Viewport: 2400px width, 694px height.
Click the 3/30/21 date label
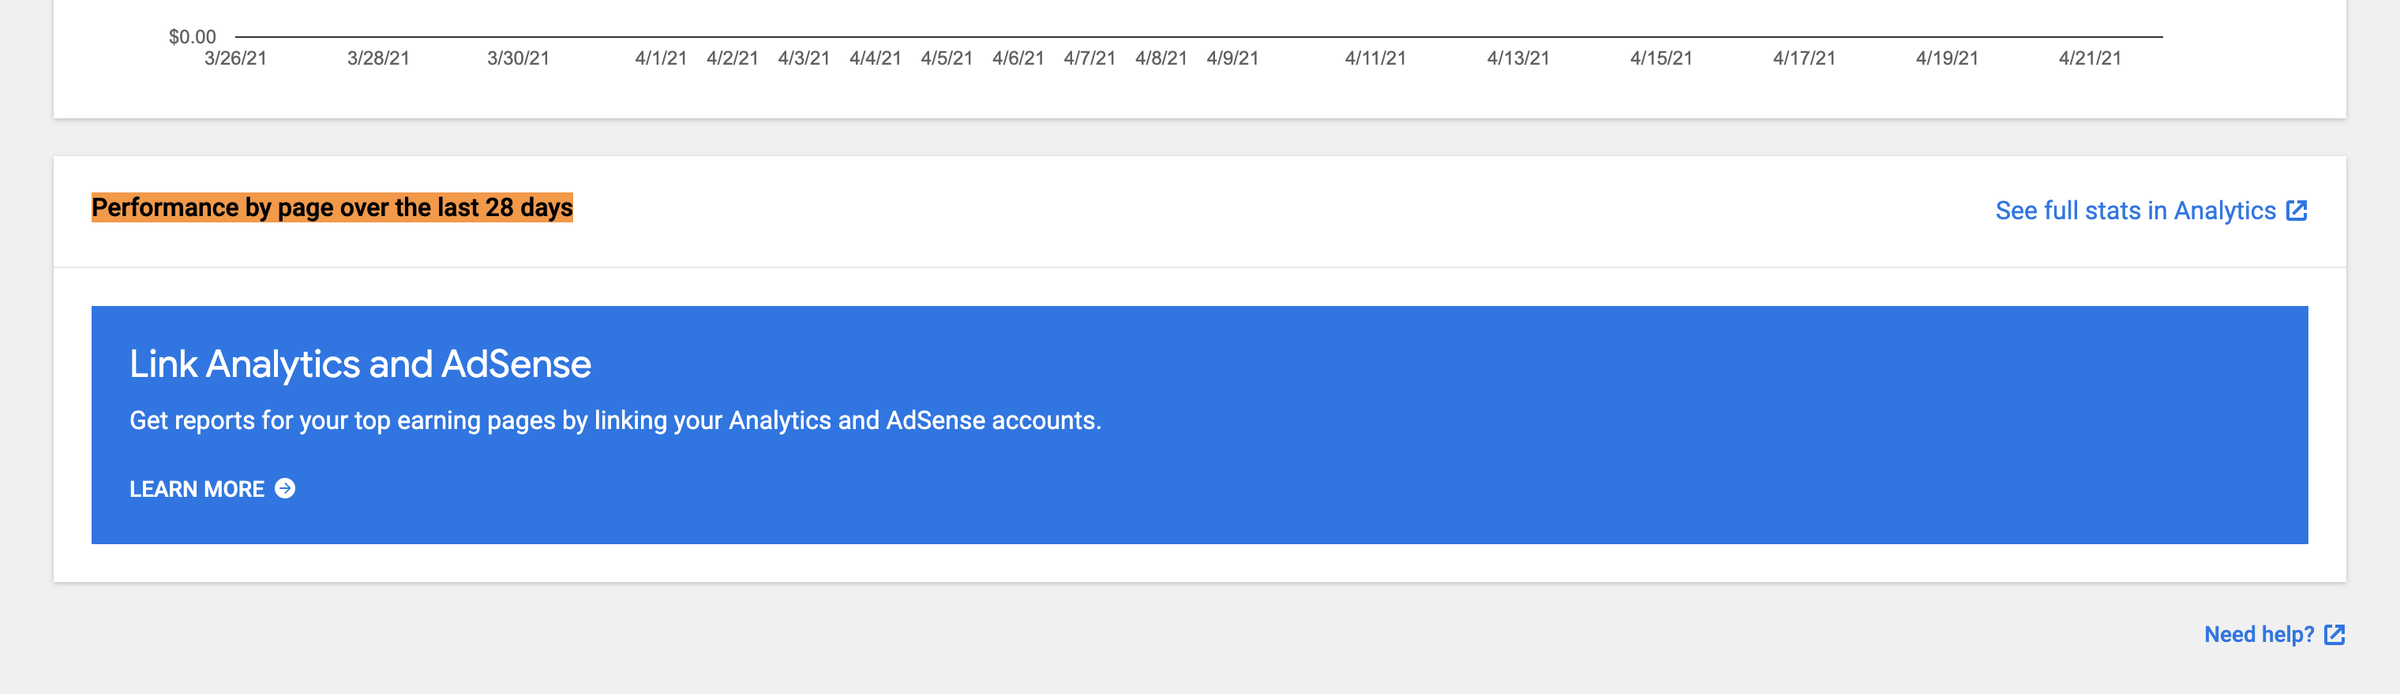[517, 58]
